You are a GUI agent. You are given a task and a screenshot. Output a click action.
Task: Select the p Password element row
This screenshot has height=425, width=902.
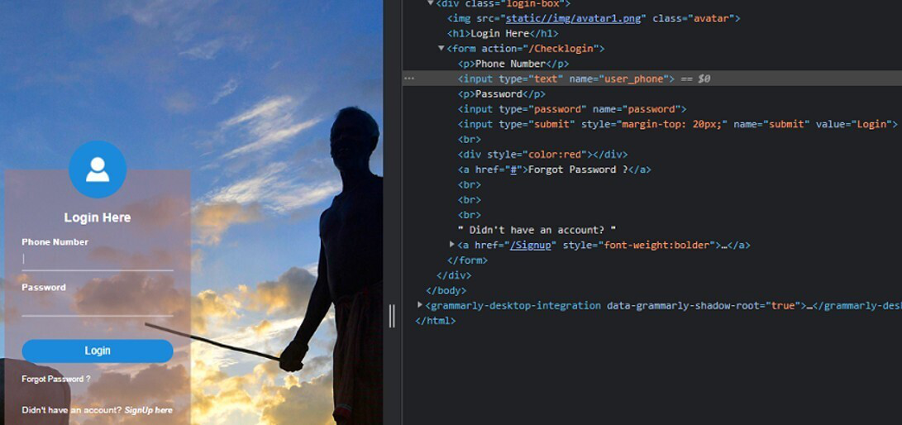click(502, 93)
